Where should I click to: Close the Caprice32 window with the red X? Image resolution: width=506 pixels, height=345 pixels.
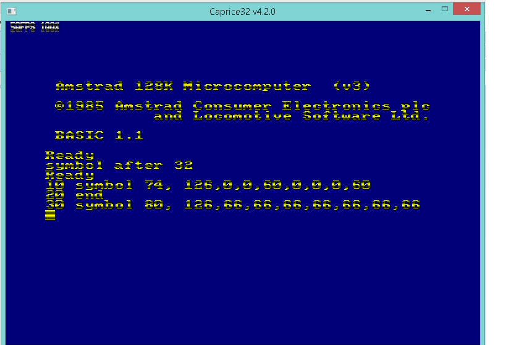click(466, 9)
